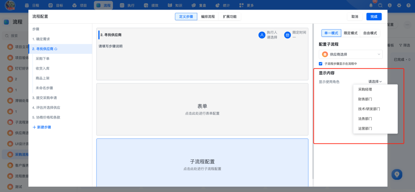Click the lightbulb floating assistant icon
The width and height of the screenshot is (415, 192).
point(397,174)
